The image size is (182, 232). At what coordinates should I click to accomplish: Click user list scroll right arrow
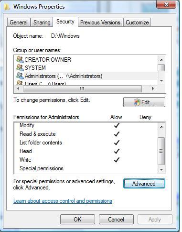coord(153,88)
